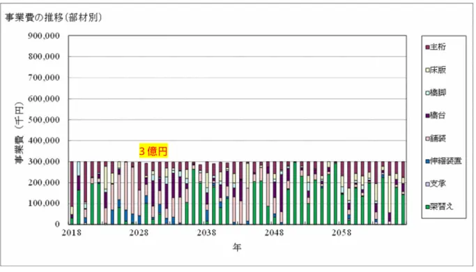This screenshot has height=272, width=476.
Task: Select the 床版 legend label text
Action: click(x=438, y=70)
